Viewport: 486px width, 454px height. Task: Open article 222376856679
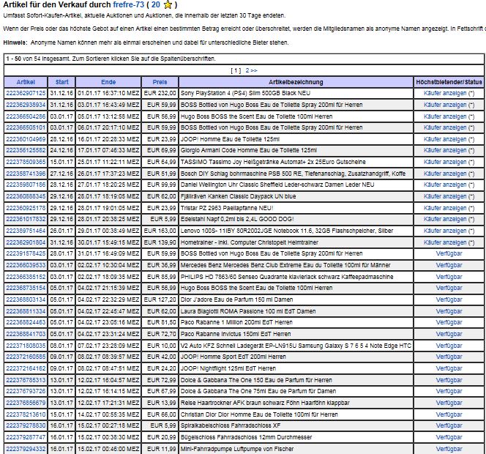(26, 403)
